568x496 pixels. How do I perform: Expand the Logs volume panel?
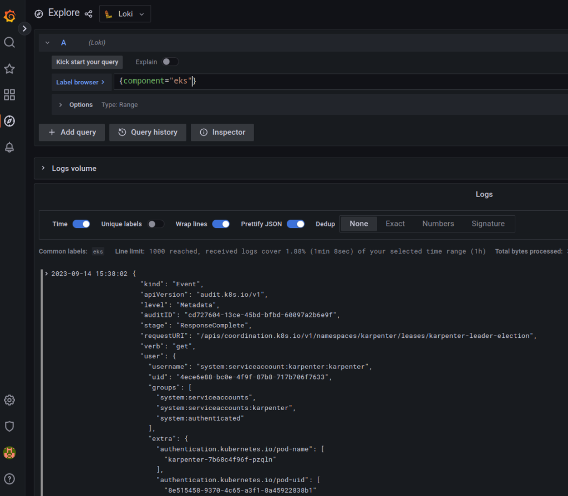click(x=43, y=168)
